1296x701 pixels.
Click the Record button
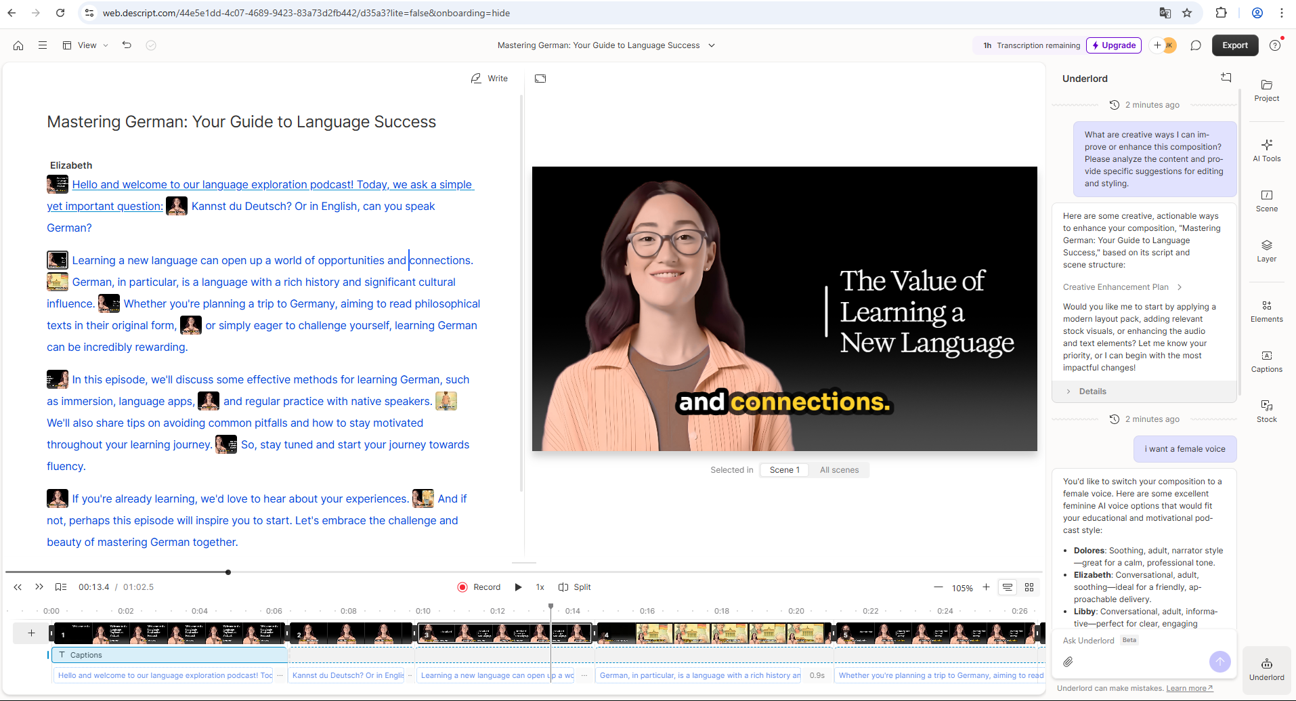[x=479, y=587]
